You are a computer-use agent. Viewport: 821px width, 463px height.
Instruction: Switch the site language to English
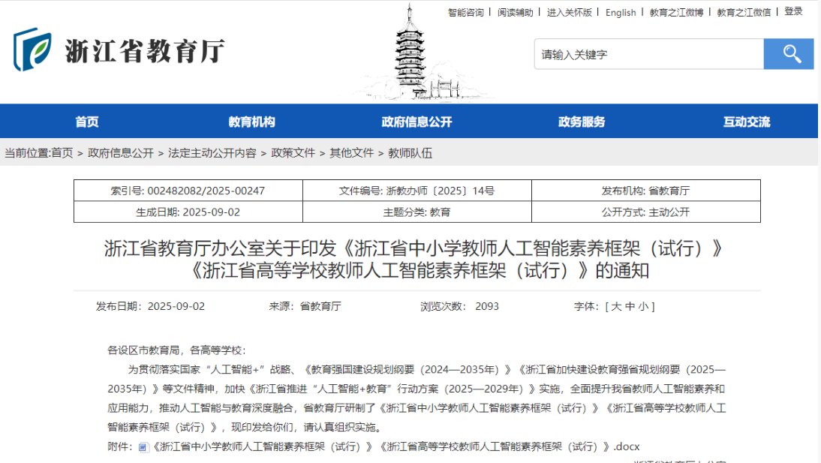621,12
